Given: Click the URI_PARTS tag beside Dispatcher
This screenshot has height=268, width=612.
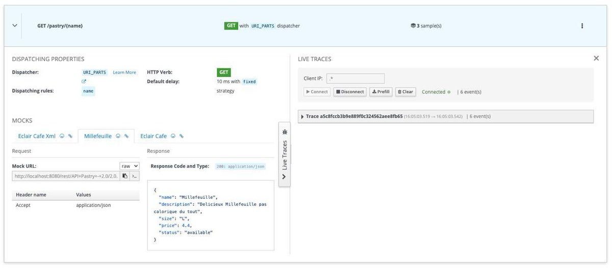Looking at the screenshot, I should click(95, 72).
